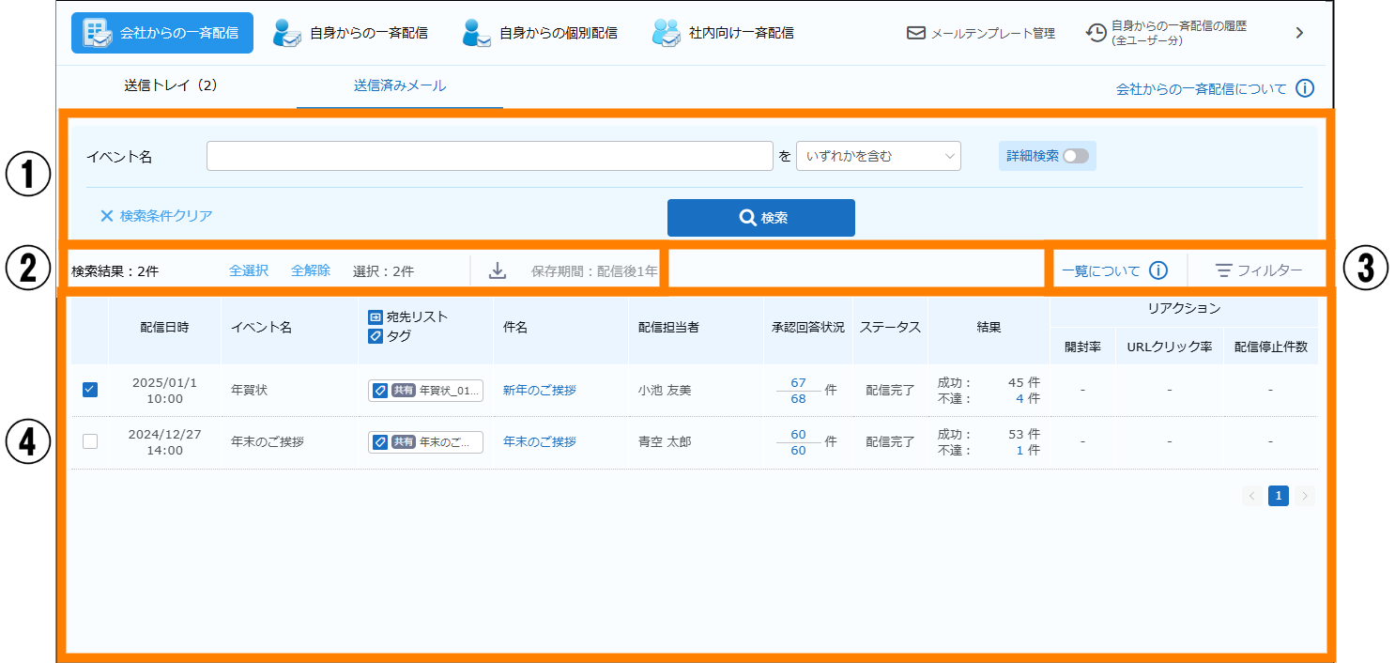Screen dimensions: 1395x663
Task: Open the 新年のご挨拶 subject link
Action: [539, 390]
